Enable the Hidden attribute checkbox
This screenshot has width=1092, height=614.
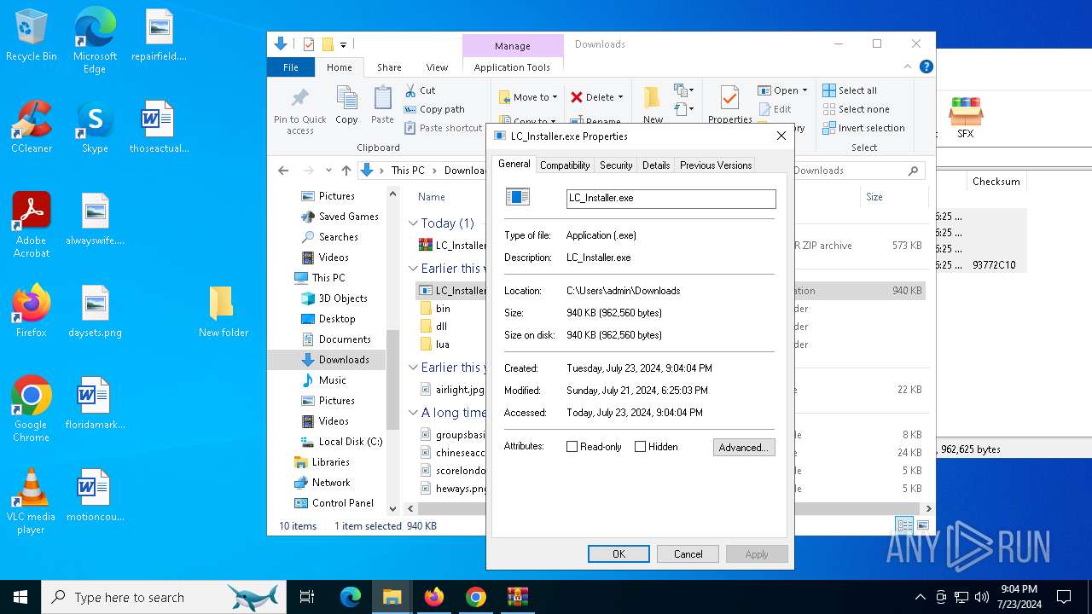coord(640,447)
